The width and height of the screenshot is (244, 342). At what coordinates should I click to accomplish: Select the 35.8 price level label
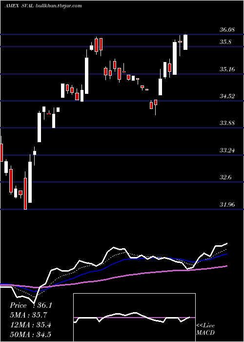point(225,42)
